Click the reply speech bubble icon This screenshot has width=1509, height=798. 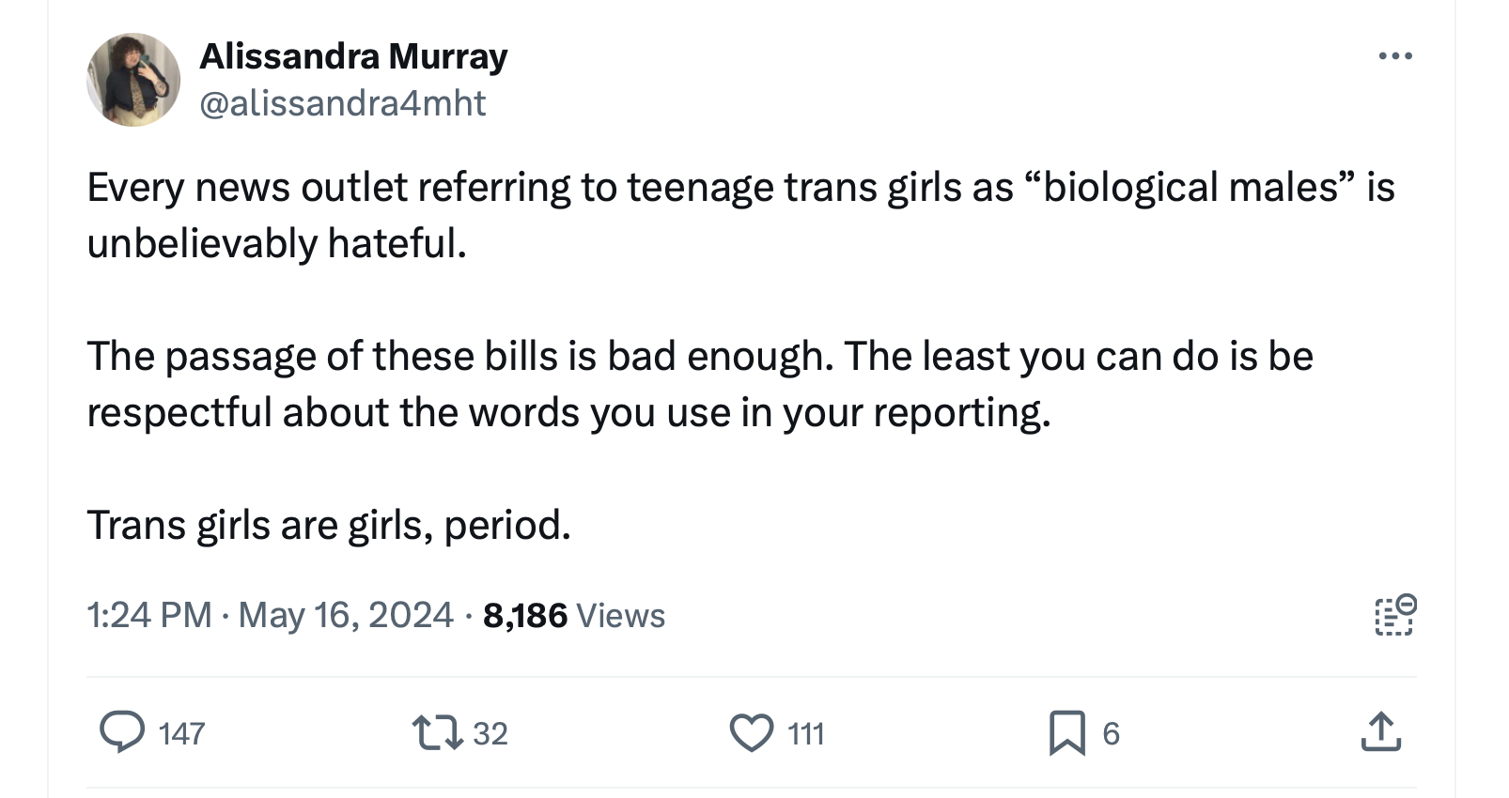(x=122, y=732)
